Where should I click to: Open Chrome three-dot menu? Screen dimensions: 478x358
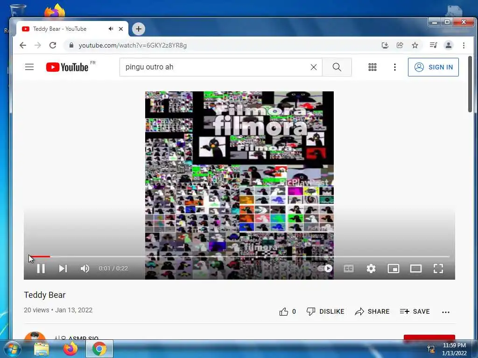point(464,45)
